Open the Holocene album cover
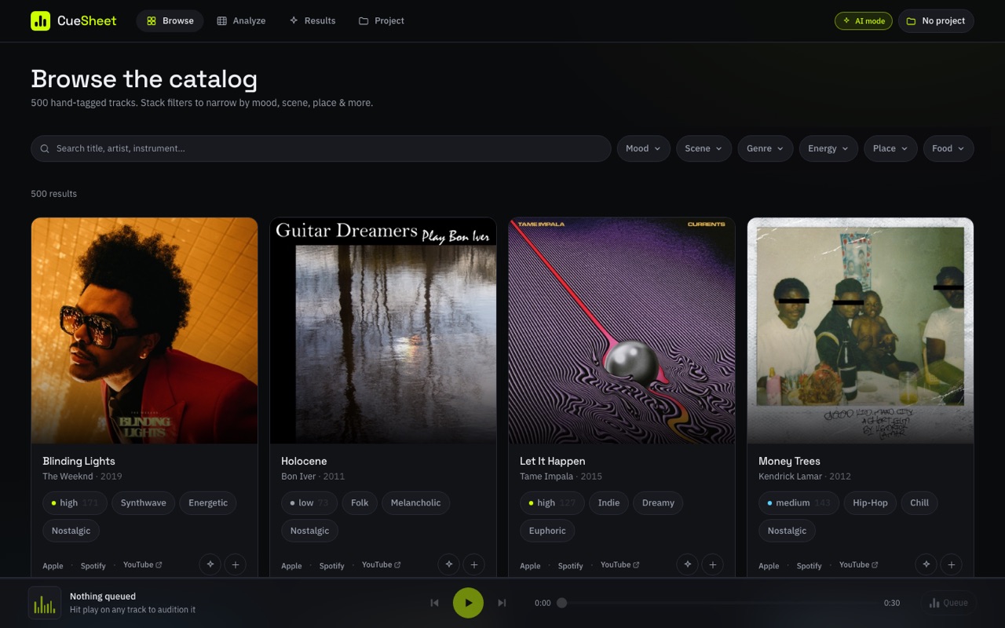 tap(383, 330)
